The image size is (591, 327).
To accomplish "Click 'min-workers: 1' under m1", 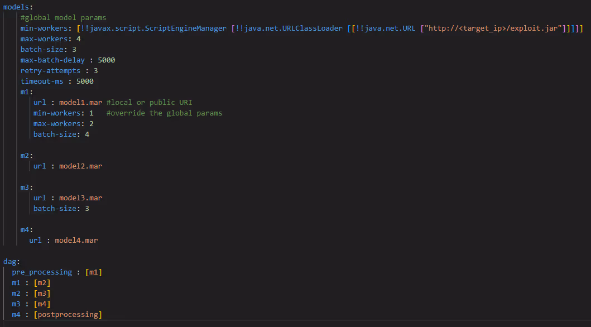I will [x=63, y=113].
